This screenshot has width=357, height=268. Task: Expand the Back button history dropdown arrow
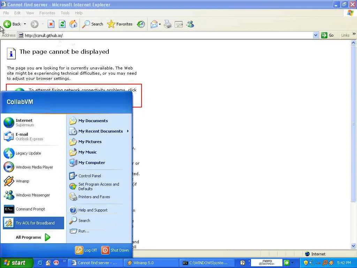pos(25,24)
